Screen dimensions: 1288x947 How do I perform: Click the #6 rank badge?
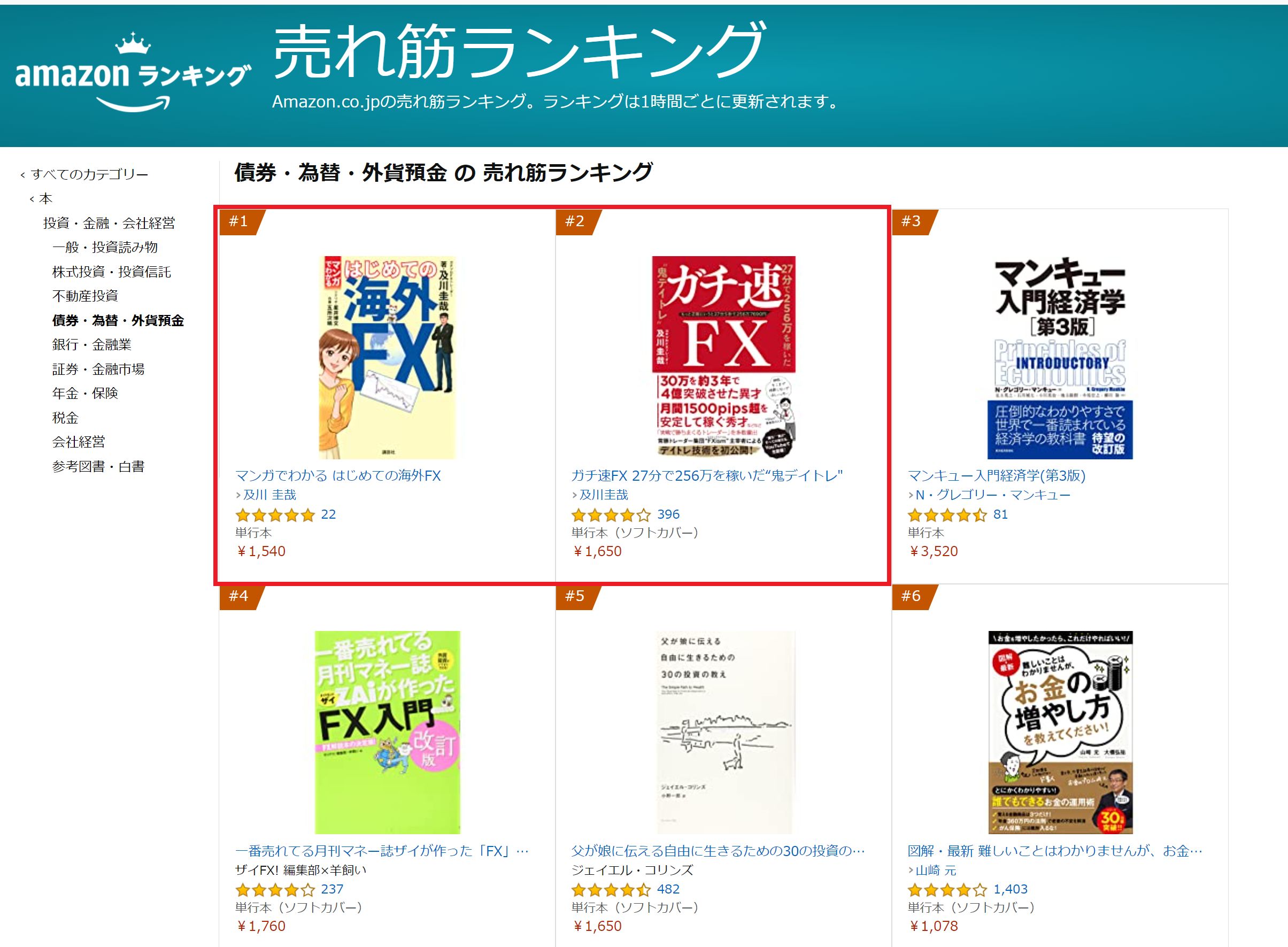pos(914,597)
